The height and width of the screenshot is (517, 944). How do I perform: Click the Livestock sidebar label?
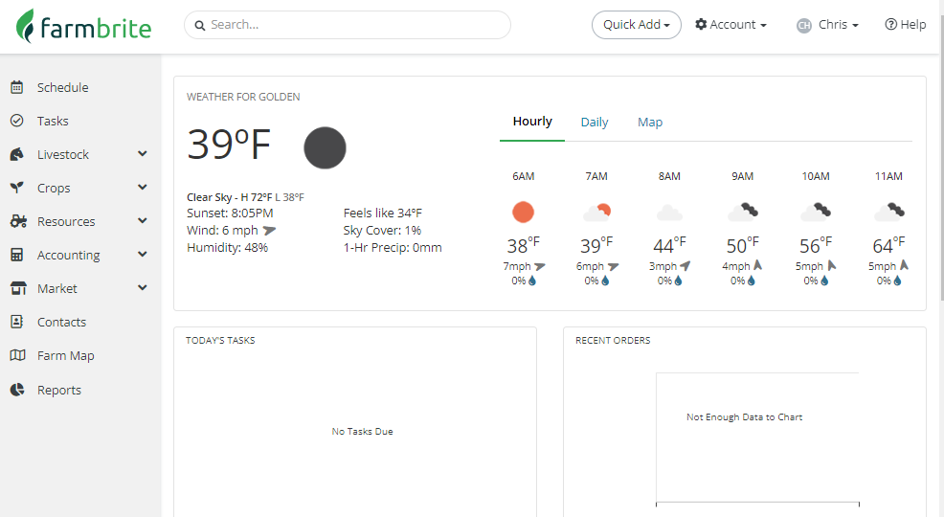(63, 155)
